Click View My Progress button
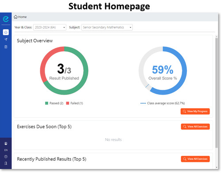Viewport: 221px width, 173px height. 195,111
